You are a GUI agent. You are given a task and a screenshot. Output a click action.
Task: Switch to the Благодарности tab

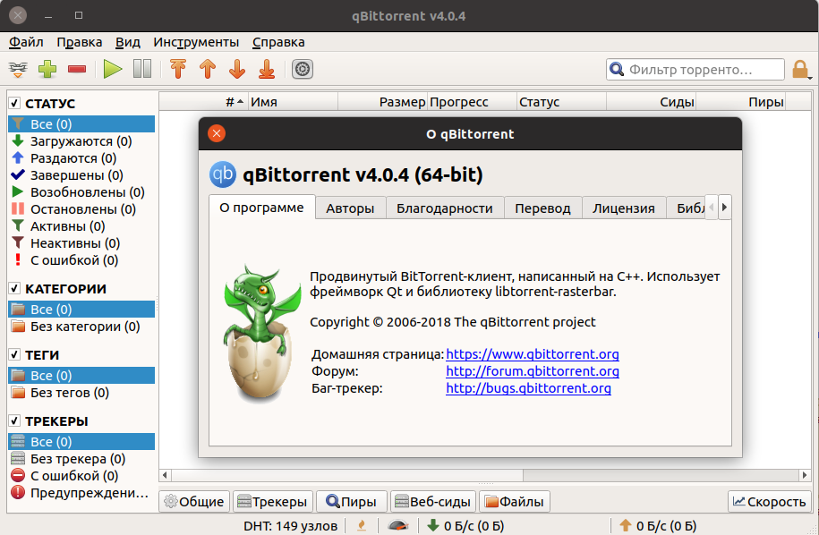click(x=445, y=208)
